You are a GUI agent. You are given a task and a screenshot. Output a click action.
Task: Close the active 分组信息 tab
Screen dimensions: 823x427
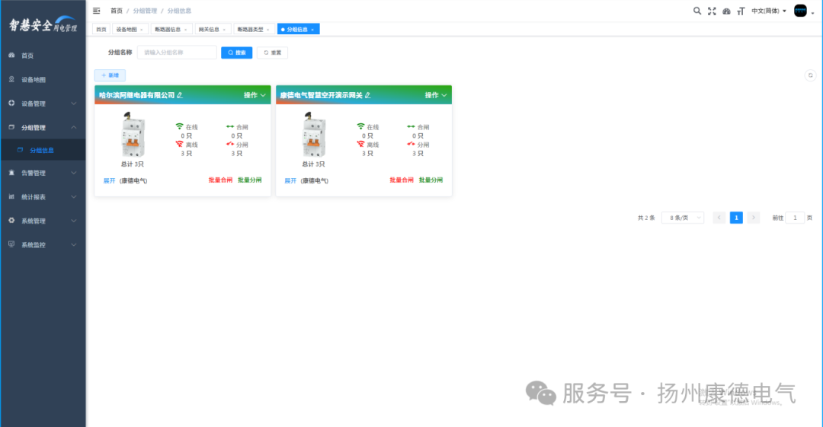[312, 30]
